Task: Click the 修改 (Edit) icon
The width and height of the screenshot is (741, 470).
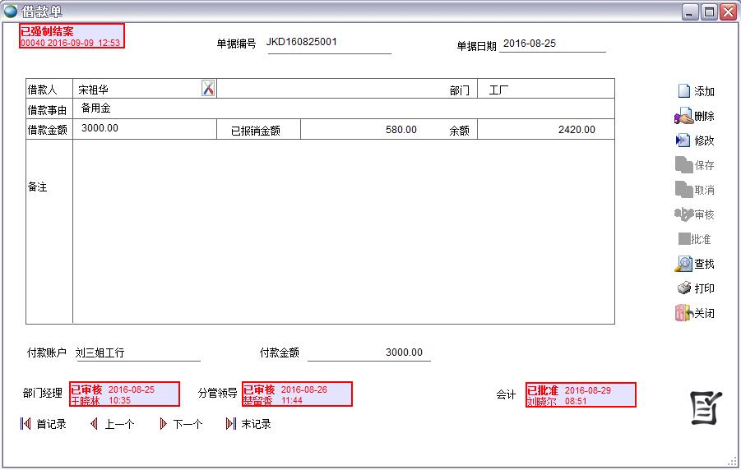Action: pos(683,141)
